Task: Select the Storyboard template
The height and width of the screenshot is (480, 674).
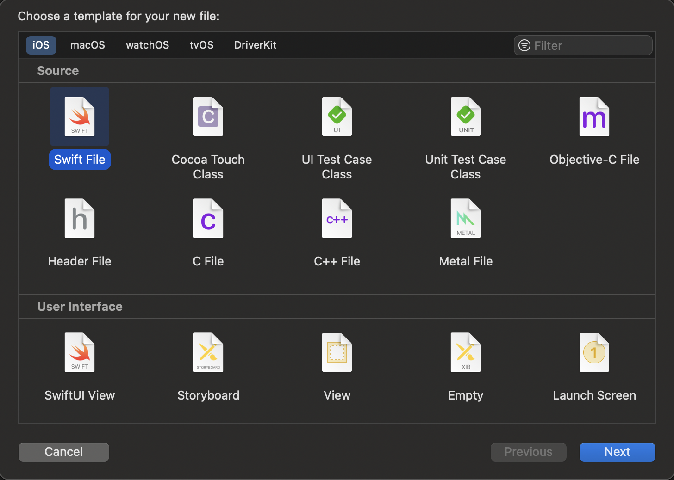Action: pyautogui.click(x=208, y=352)
